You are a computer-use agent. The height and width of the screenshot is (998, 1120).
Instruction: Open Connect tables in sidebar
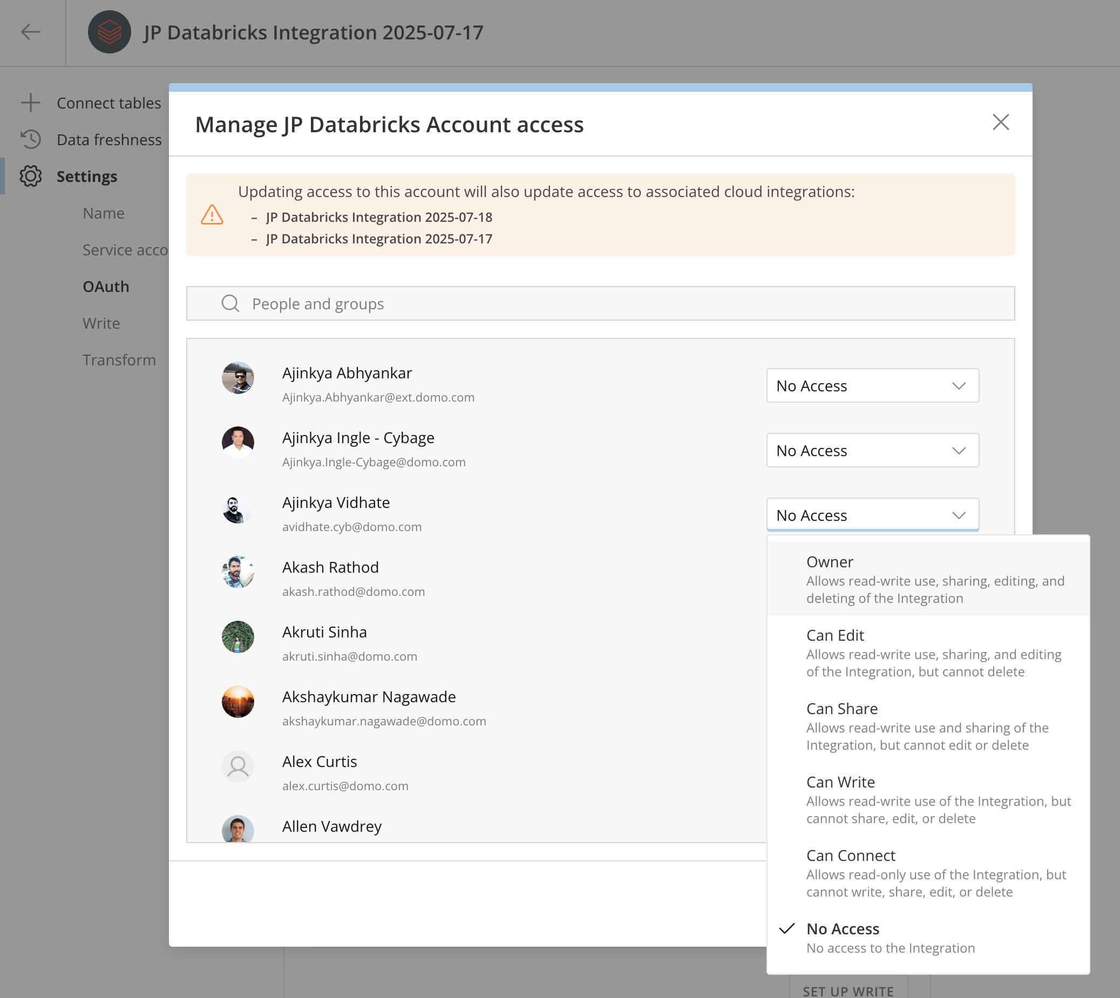108,103
